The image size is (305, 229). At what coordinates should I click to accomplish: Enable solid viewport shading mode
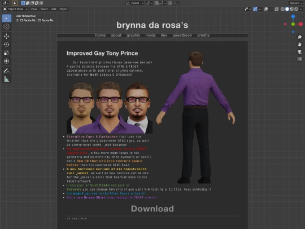coord(287,9)
